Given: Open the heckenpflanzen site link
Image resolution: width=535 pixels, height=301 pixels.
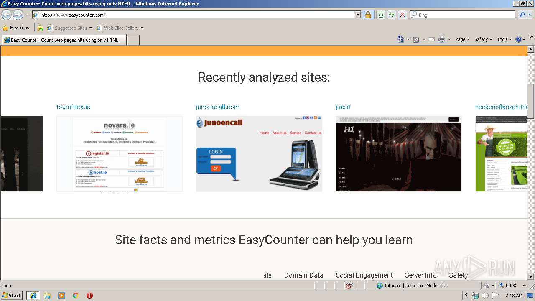Looking at the screenshot, I should click(x=502, y=107).
